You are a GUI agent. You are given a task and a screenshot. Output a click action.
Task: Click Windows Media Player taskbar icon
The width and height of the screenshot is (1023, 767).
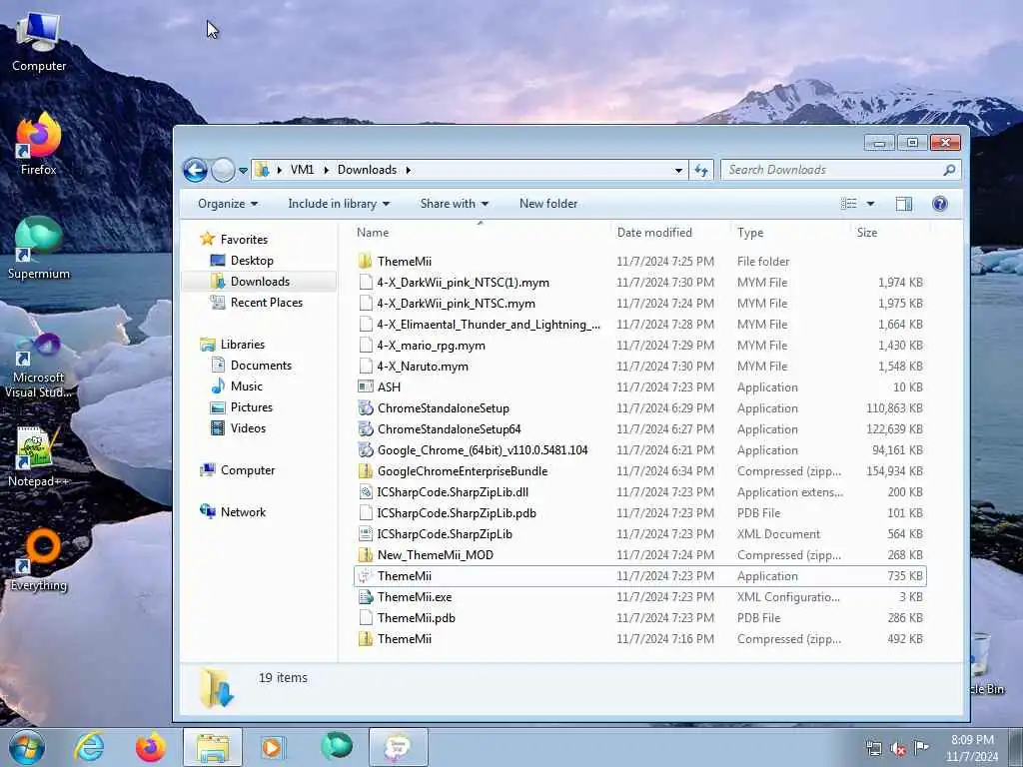point(272,747)
